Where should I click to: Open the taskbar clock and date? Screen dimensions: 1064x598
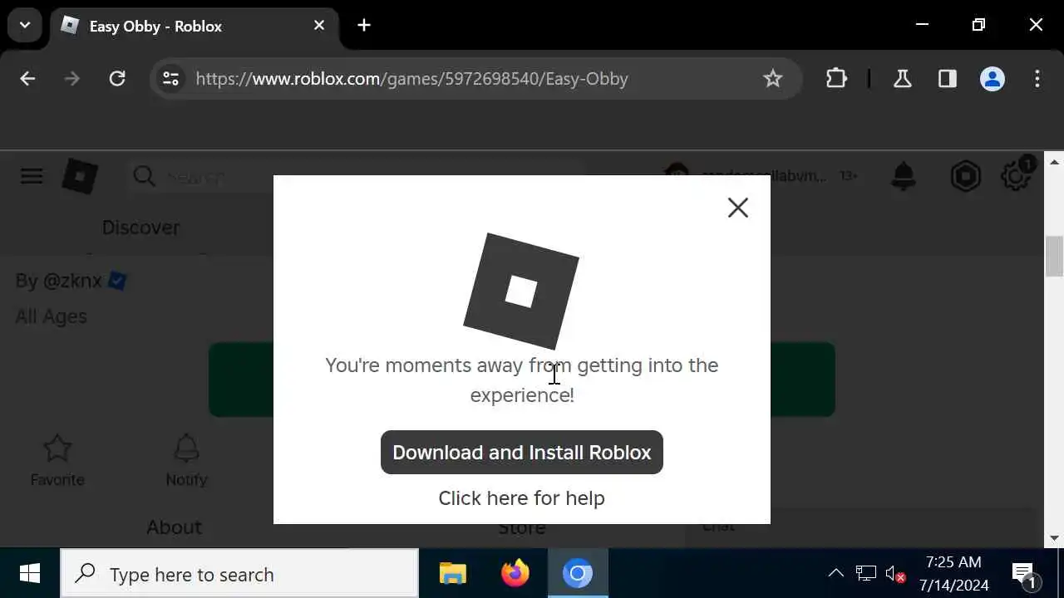(953, 574)
